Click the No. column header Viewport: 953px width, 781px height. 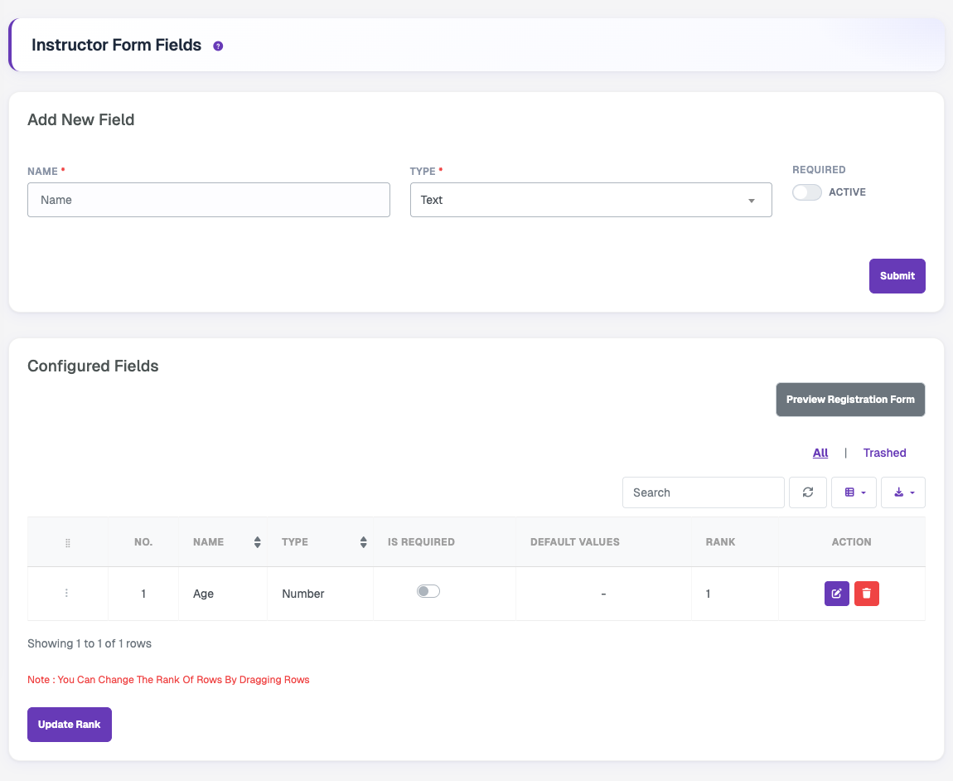tap(143, 542)
